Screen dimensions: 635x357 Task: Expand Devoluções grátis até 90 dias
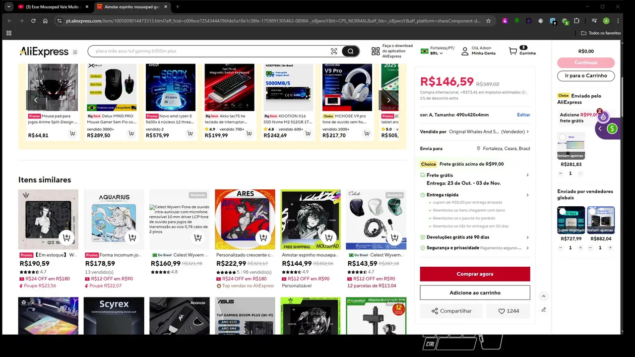[474, 237]
